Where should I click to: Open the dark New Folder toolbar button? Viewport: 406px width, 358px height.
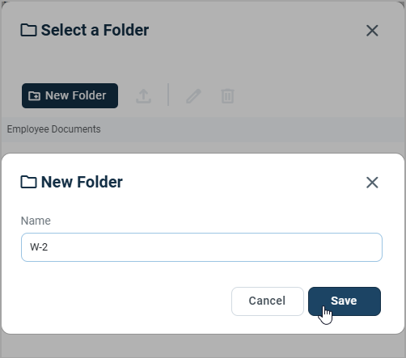coord(70,95)
